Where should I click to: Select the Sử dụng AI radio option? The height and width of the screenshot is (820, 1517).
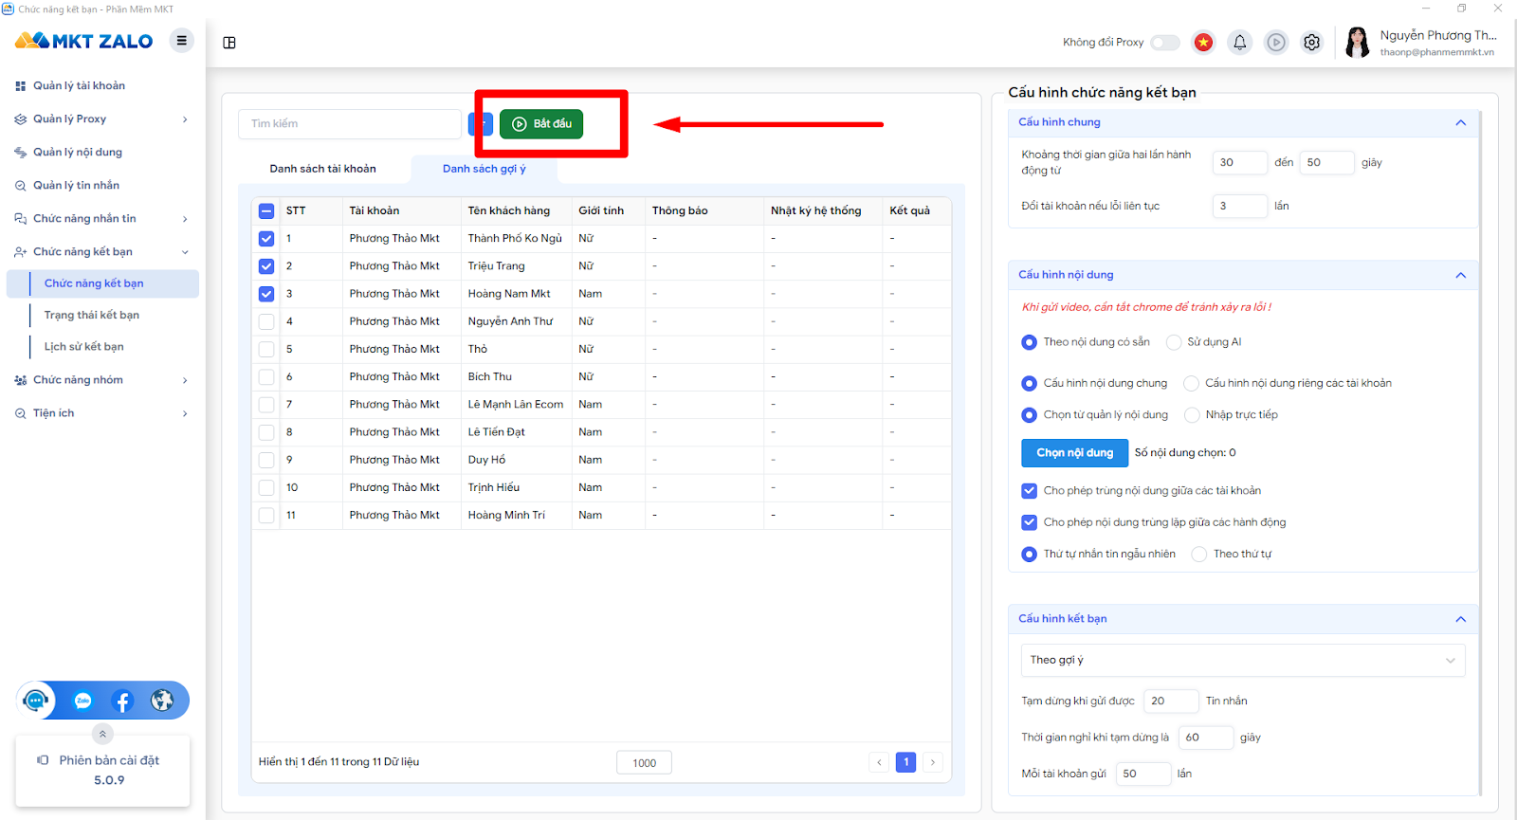coord(1174,342)
